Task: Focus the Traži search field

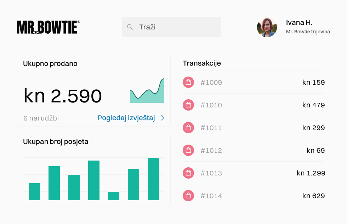Action: click(177, 27)
